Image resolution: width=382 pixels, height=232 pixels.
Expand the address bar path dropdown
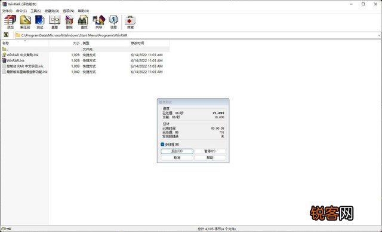[379, 35]
